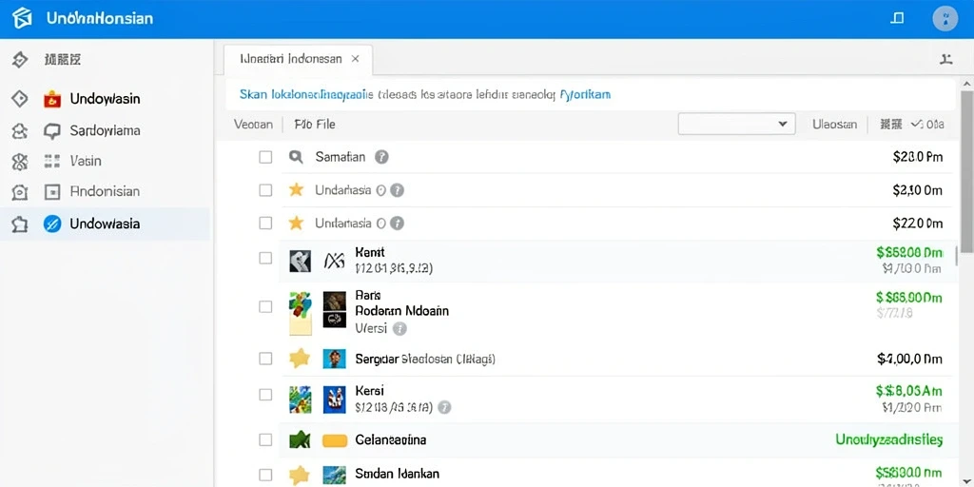974x487 pixels.
Task: Open the user avatar in the header
Action: click(945, 19)
